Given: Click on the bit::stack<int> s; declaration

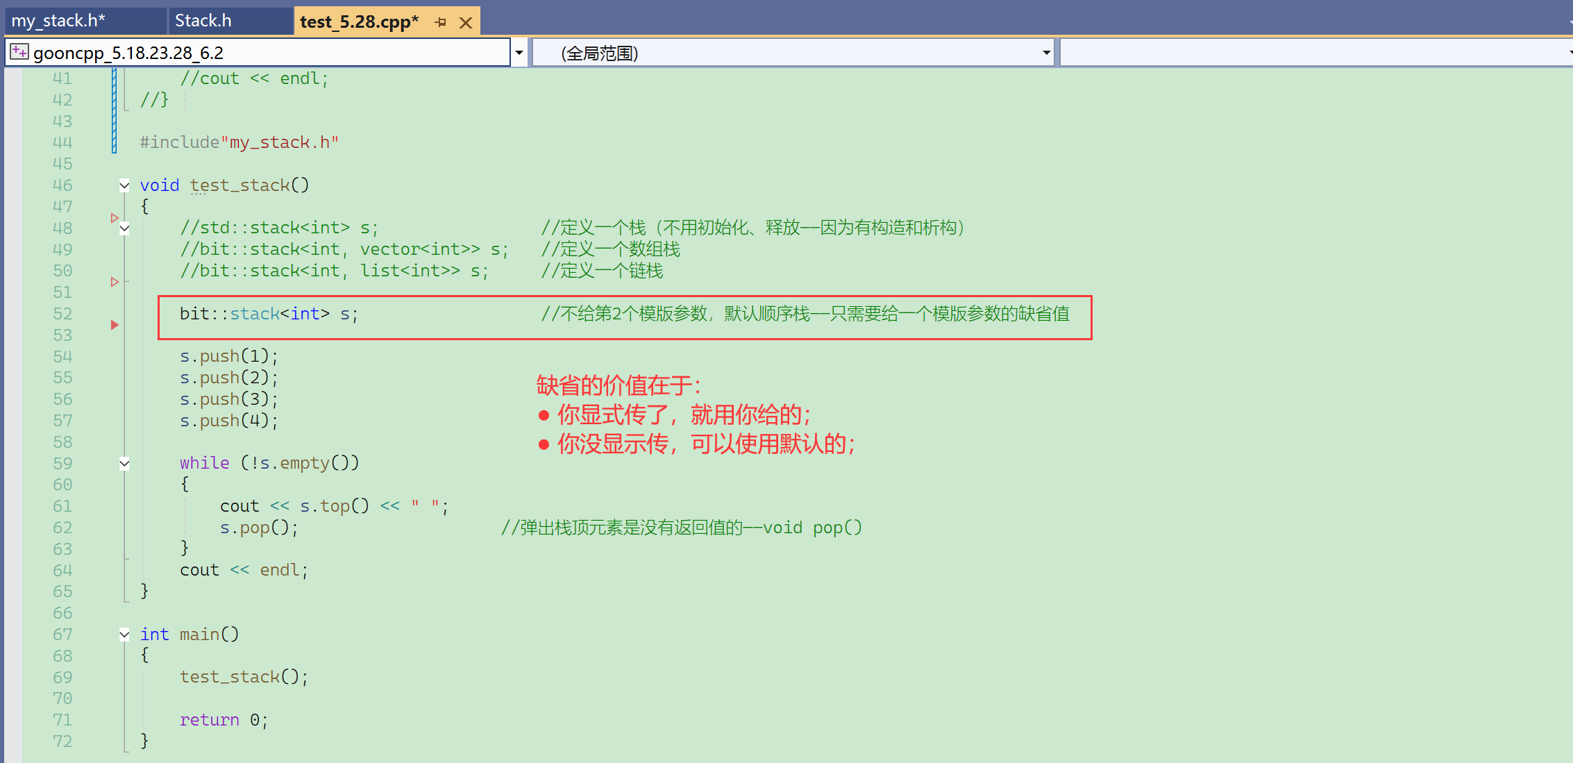Looking at the screenshot, I should [269, 314].
